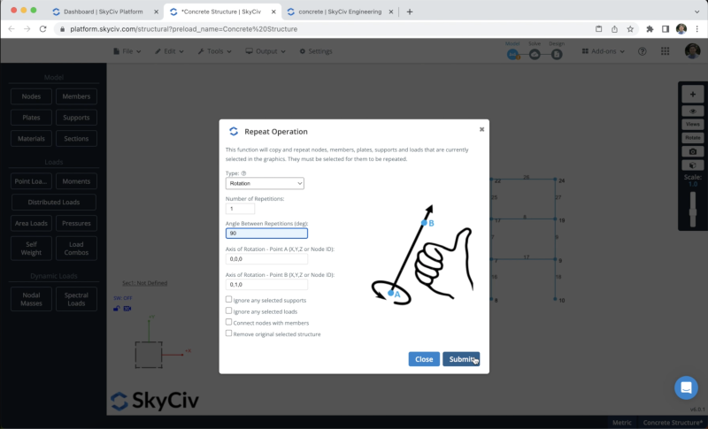This screenshot has width=708, height=429.
Task: Open the chat support bubble
Action: click(x=686, y=387)
